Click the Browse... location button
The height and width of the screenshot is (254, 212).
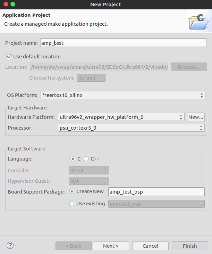pyautogui.click(x=189, y=67)
